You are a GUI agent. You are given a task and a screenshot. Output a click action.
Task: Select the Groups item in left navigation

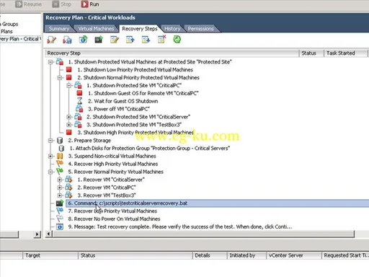[x=10, y=24]
